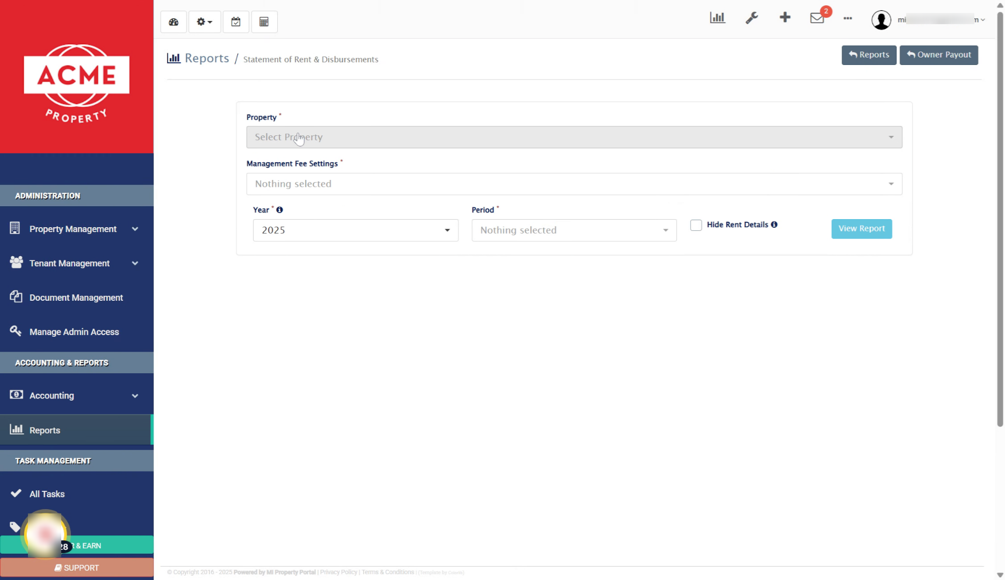Click the Year field info icon
Image resolution: width=1005 pixels, height=580 pixels.
pos(280,210)
